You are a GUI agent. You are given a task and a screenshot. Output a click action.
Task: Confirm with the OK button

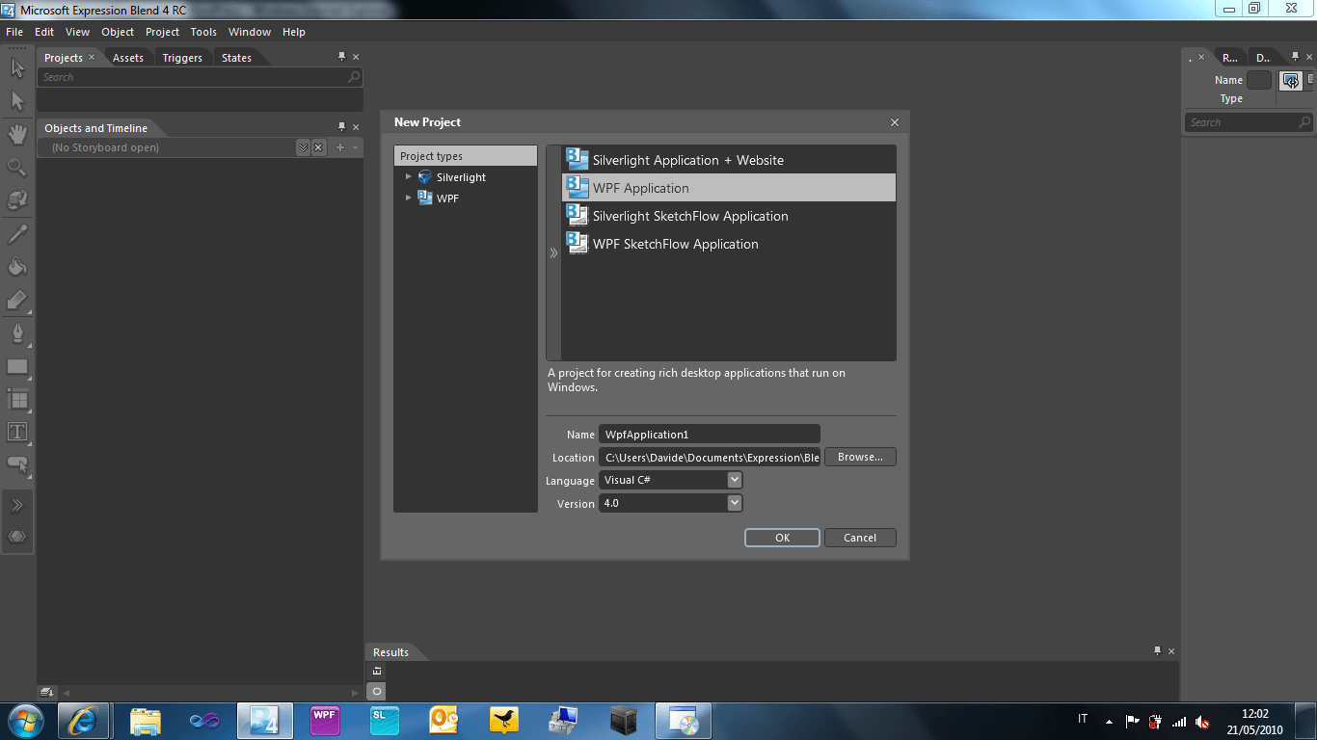782,537
